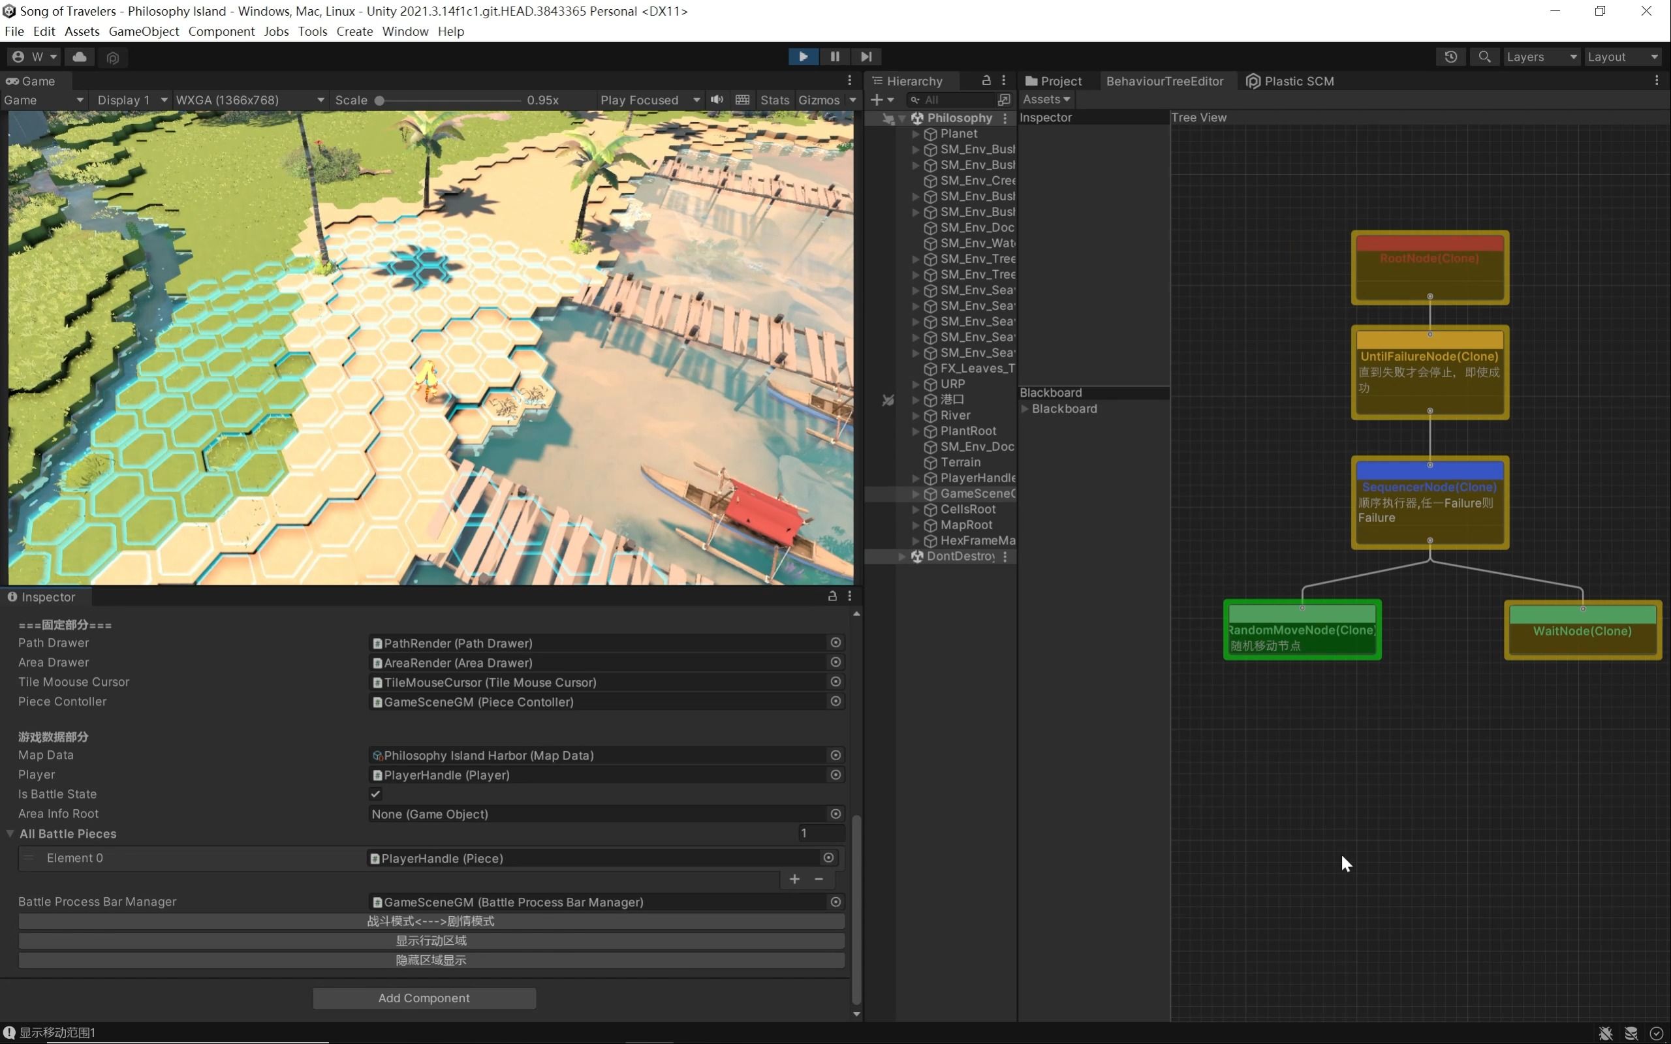The image size is (1671, 1044).
Task: Open the cloud services icon
Action: (x=80, y=57)
